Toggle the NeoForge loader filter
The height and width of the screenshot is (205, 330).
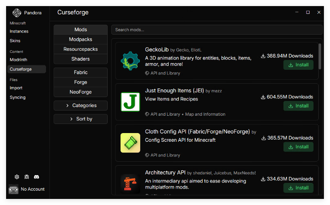click(81, 92)
